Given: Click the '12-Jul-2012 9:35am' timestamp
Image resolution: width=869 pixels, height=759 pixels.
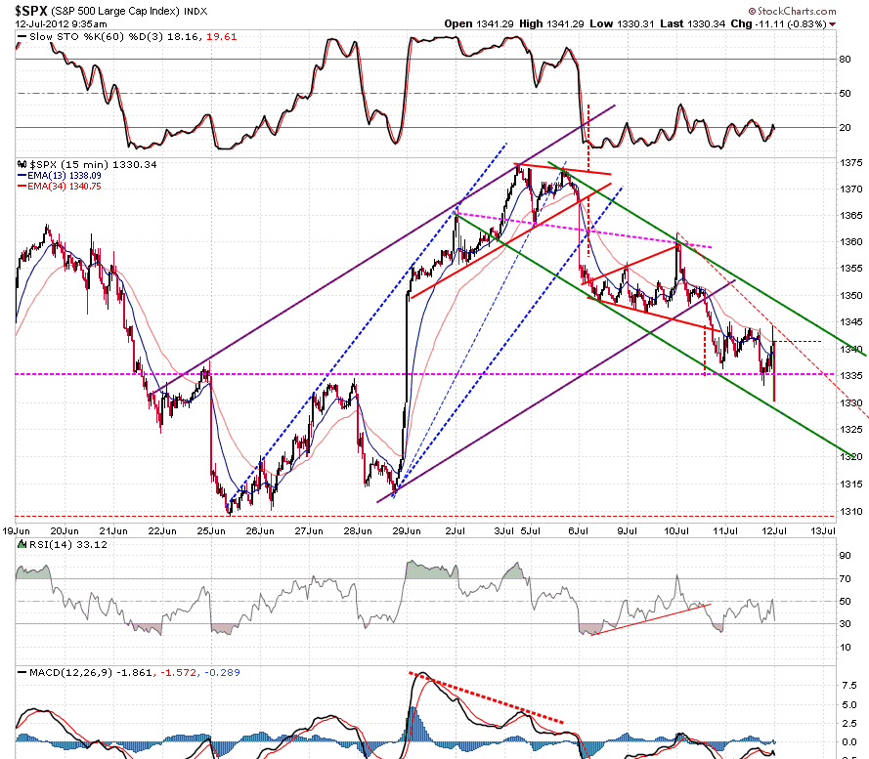Looking at the screenshot, I should 61,24.
